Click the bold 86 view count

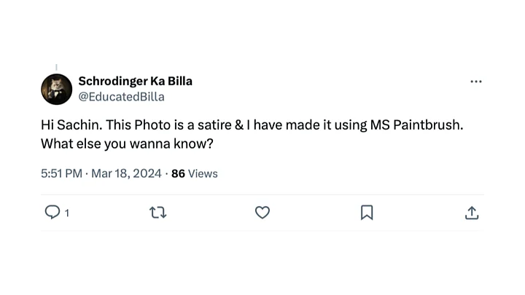178,173
